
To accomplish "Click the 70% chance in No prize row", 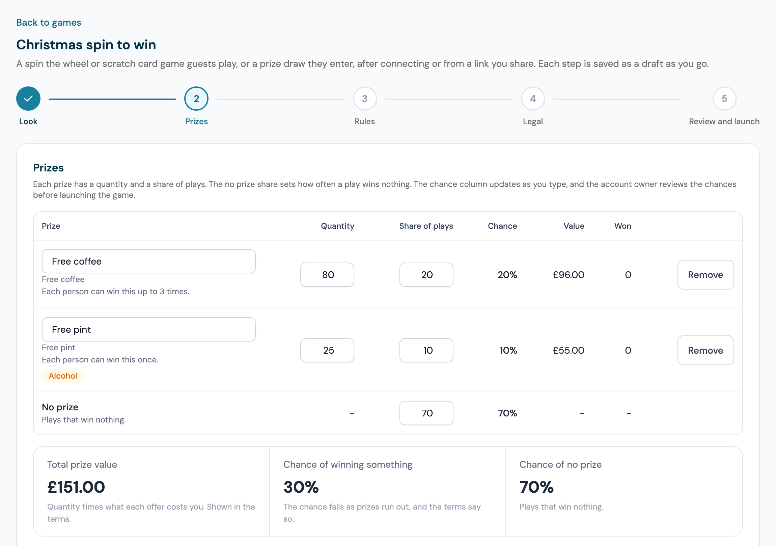I will (x=507, y=413).
